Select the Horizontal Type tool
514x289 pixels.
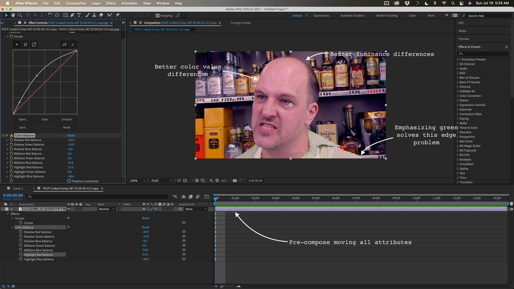pyautogui.click(x=79, y=15)
